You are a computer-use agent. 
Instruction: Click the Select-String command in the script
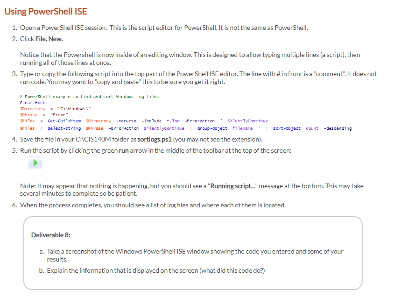[x=64, y=128]
